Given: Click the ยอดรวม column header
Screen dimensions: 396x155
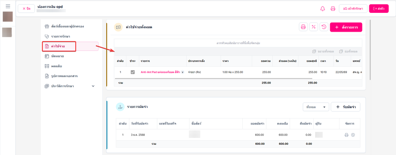Looking at the screenshot, I should click(263, 61).
